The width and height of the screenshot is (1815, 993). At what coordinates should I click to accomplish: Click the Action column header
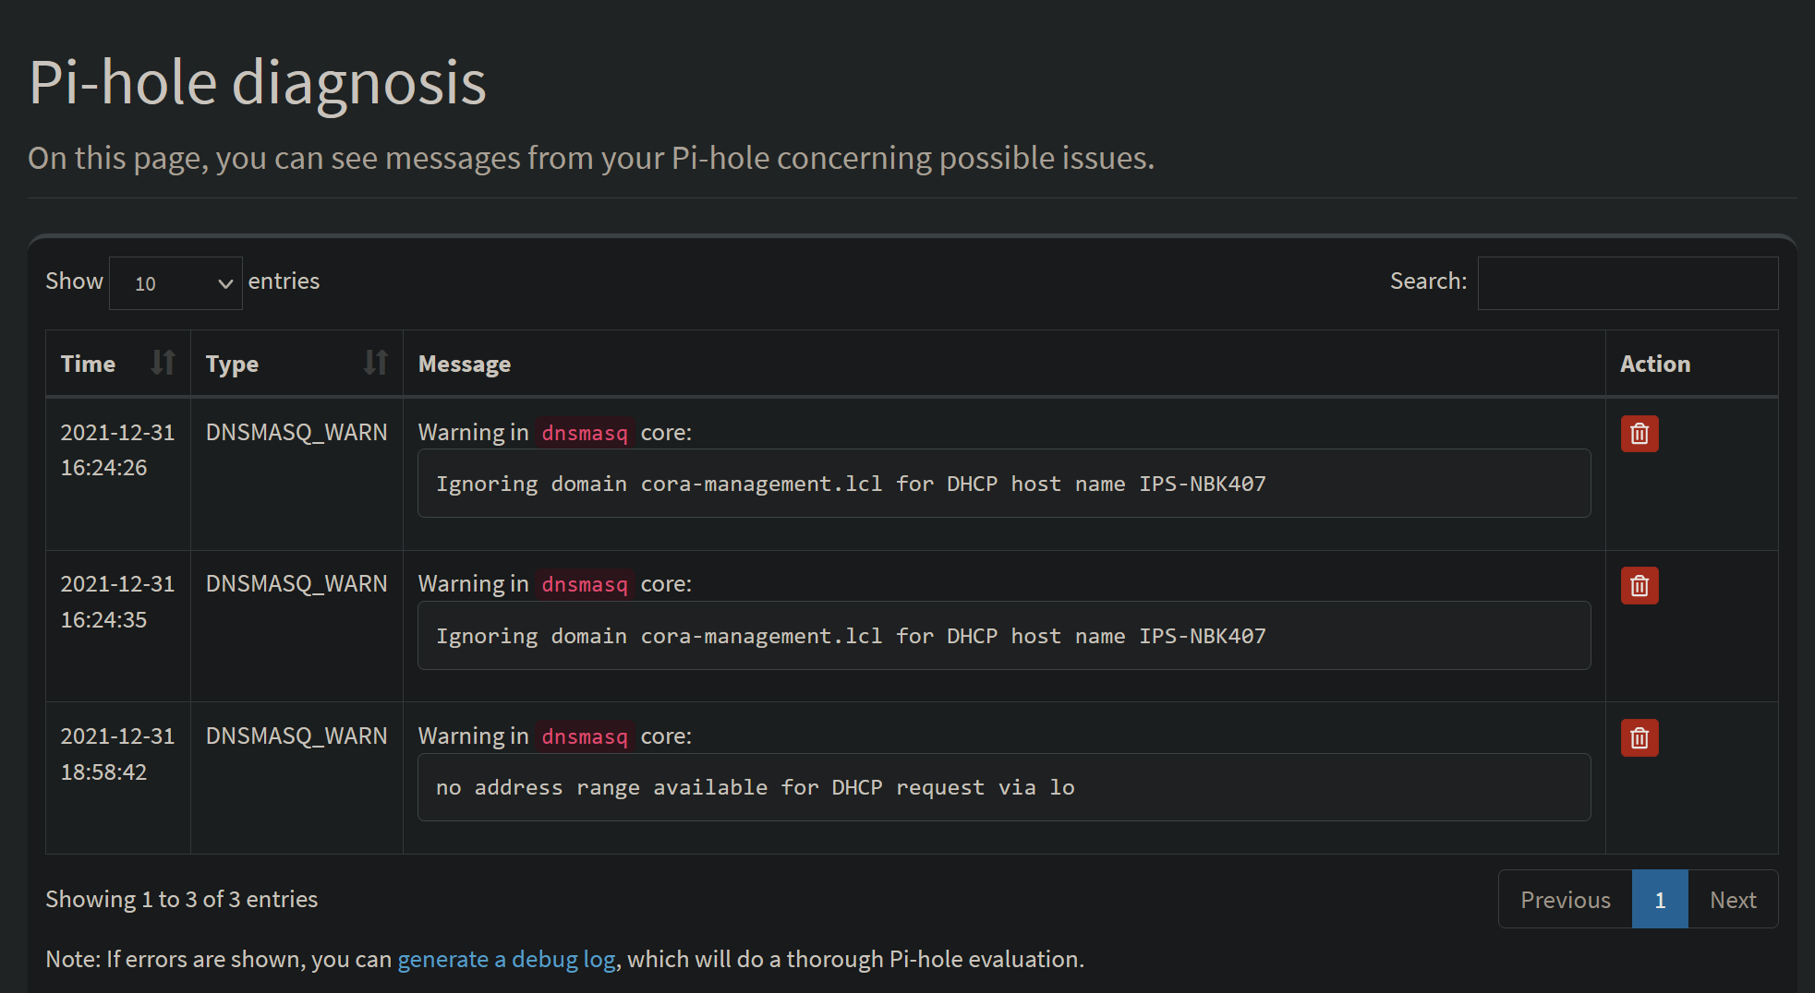click(x=1692, y=364)
